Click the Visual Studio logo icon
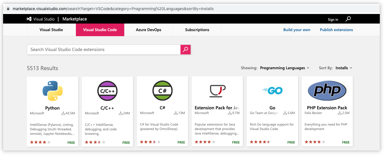Viewport: 384px width, 155px height. [29, 19]
